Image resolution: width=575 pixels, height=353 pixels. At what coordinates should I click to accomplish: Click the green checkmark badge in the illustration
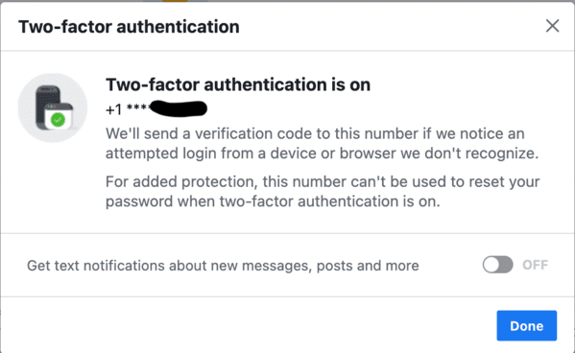[x=58, y=120]
